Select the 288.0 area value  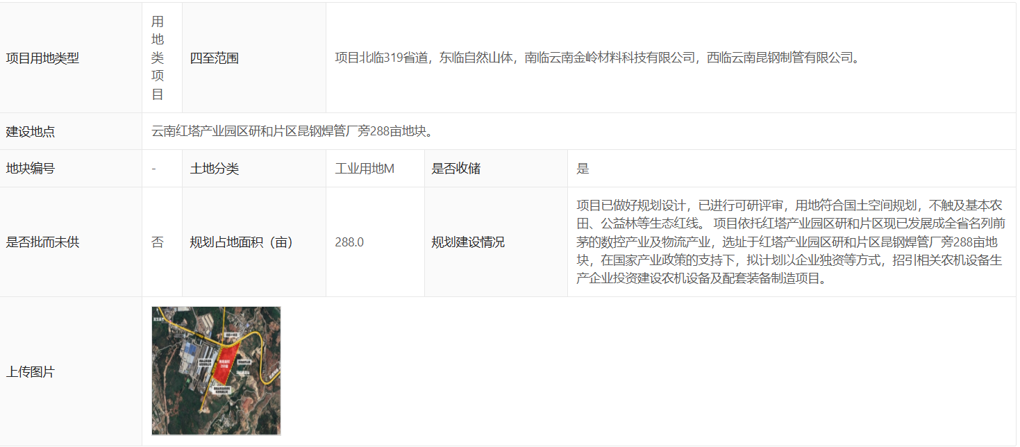pyautogui.click(x=349, y=242)
